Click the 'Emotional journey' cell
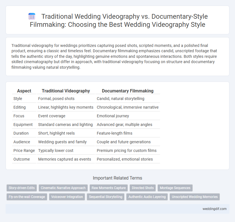The height and width of the screenshot is (222, 235). pyautogui.click(x=128, y=116)
